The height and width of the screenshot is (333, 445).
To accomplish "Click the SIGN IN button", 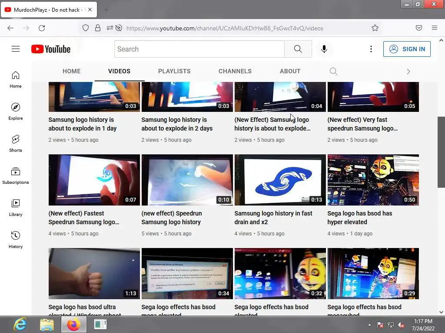I will [x=407, y=49].
